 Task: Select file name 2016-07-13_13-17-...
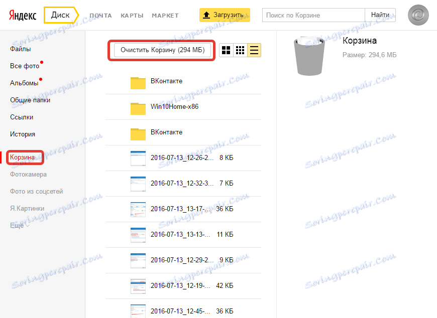(x=180, y=209)
